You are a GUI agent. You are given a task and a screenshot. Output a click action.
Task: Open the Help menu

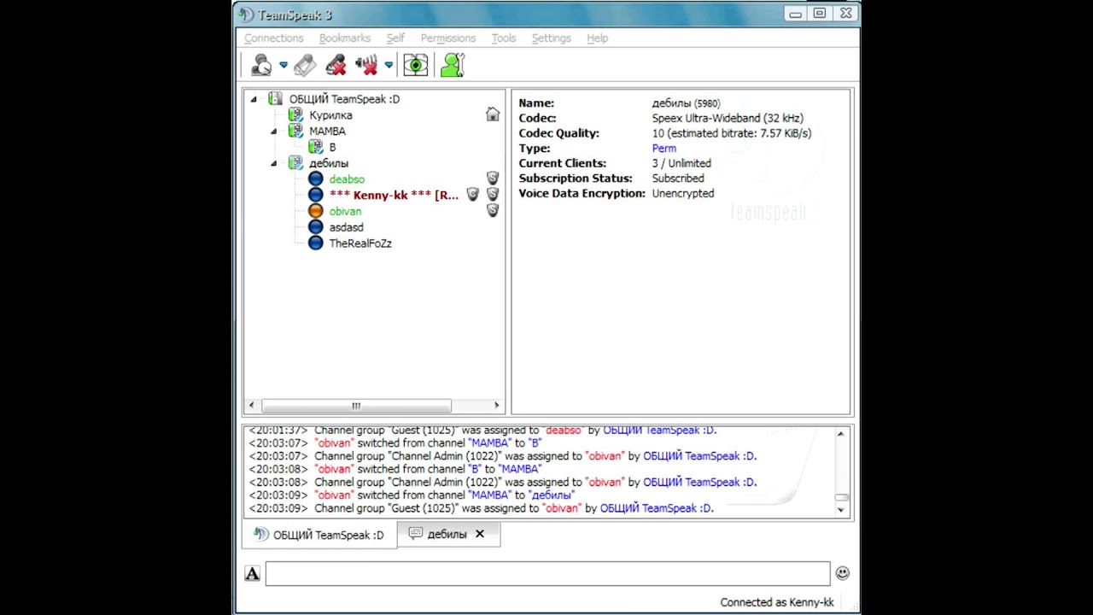[x=597, y=38]
